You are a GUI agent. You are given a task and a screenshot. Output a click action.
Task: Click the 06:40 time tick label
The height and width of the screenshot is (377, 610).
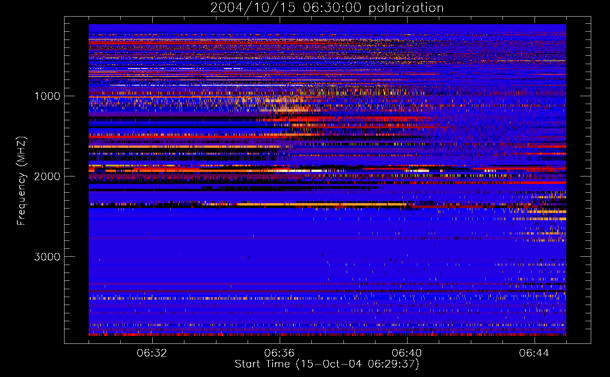pos(407,353)
